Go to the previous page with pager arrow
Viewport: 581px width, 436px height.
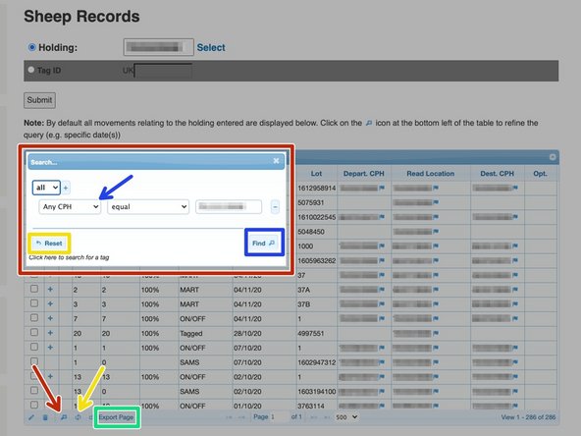point(242,417)
